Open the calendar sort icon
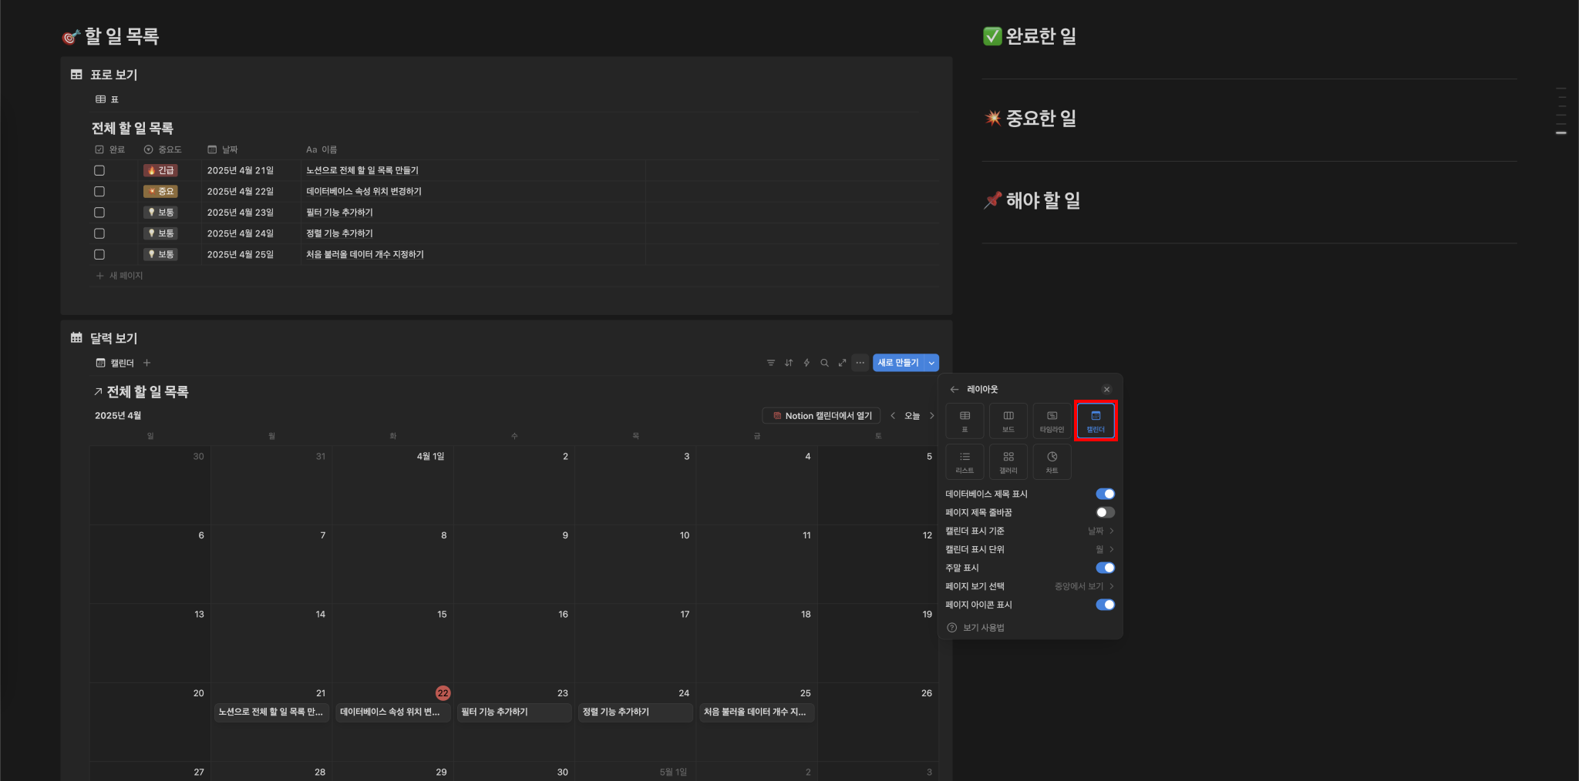The image size is (1579, 781). pos(789,363)
